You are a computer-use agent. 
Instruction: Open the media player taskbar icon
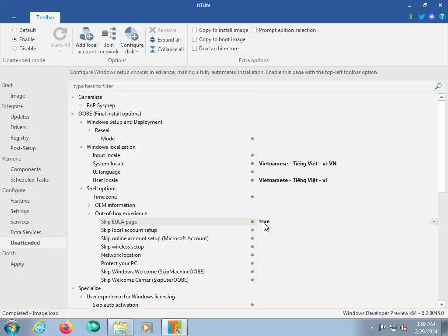coord(147,327)
